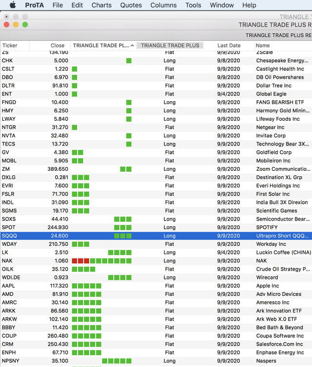The image size is (312, 367).
Task: Select Ameresco Inc name
Action: 273,302
